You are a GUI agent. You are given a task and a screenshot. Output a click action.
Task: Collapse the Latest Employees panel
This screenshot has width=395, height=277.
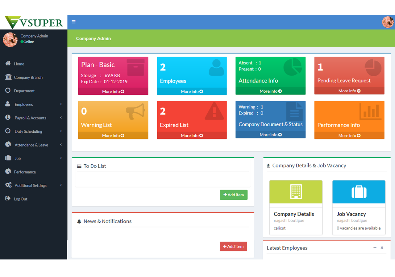point(375,248)
